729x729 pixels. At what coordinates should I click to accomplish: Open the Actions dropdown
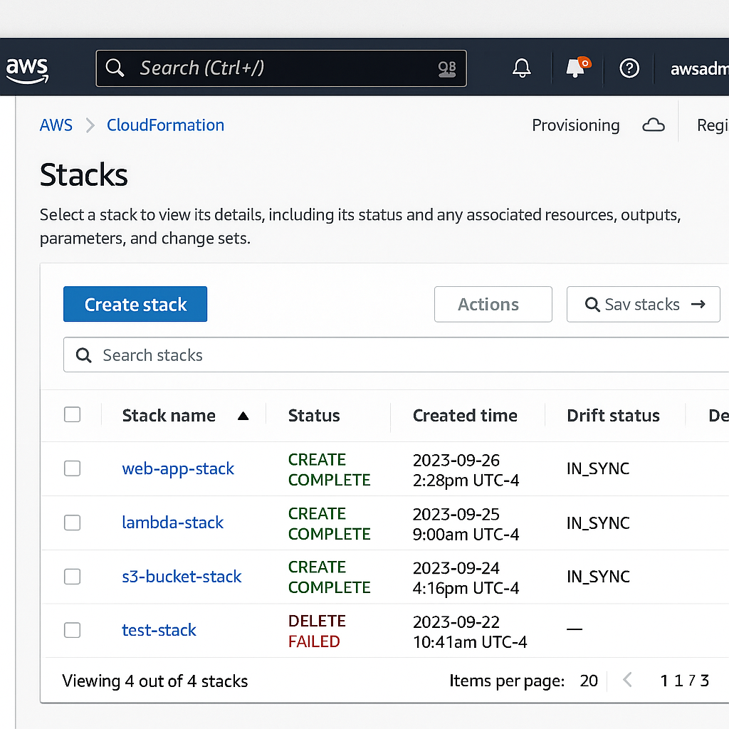[x=493, y=305]
